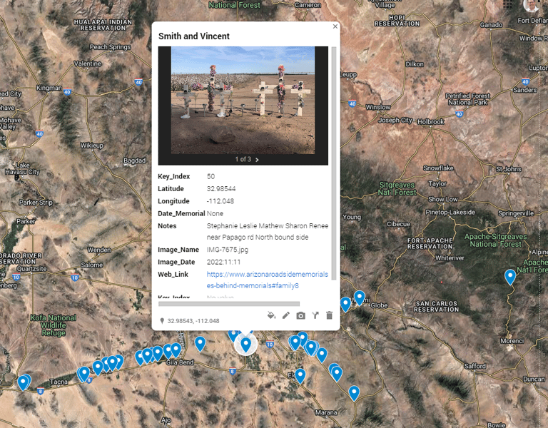Viewport: 548px width, 428px height.
Task: Click the horizontal scrollbar under details
Action: (229, 304)
